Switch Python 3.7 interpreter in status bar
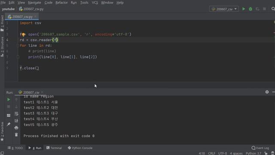 pos(253,153)
